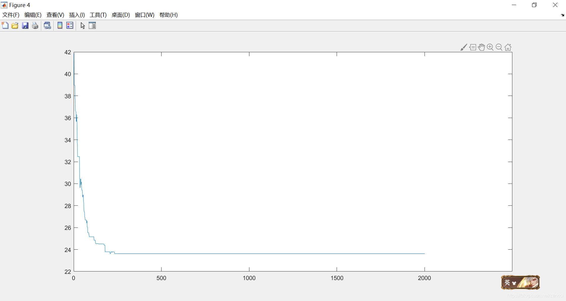Click the y-axis tick label 34
Viewport: 566px width, 301px height.
click(x=68, y=140)
